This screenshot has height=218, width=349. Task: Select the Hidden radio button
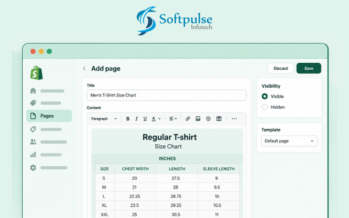click(x=265, y=107)
